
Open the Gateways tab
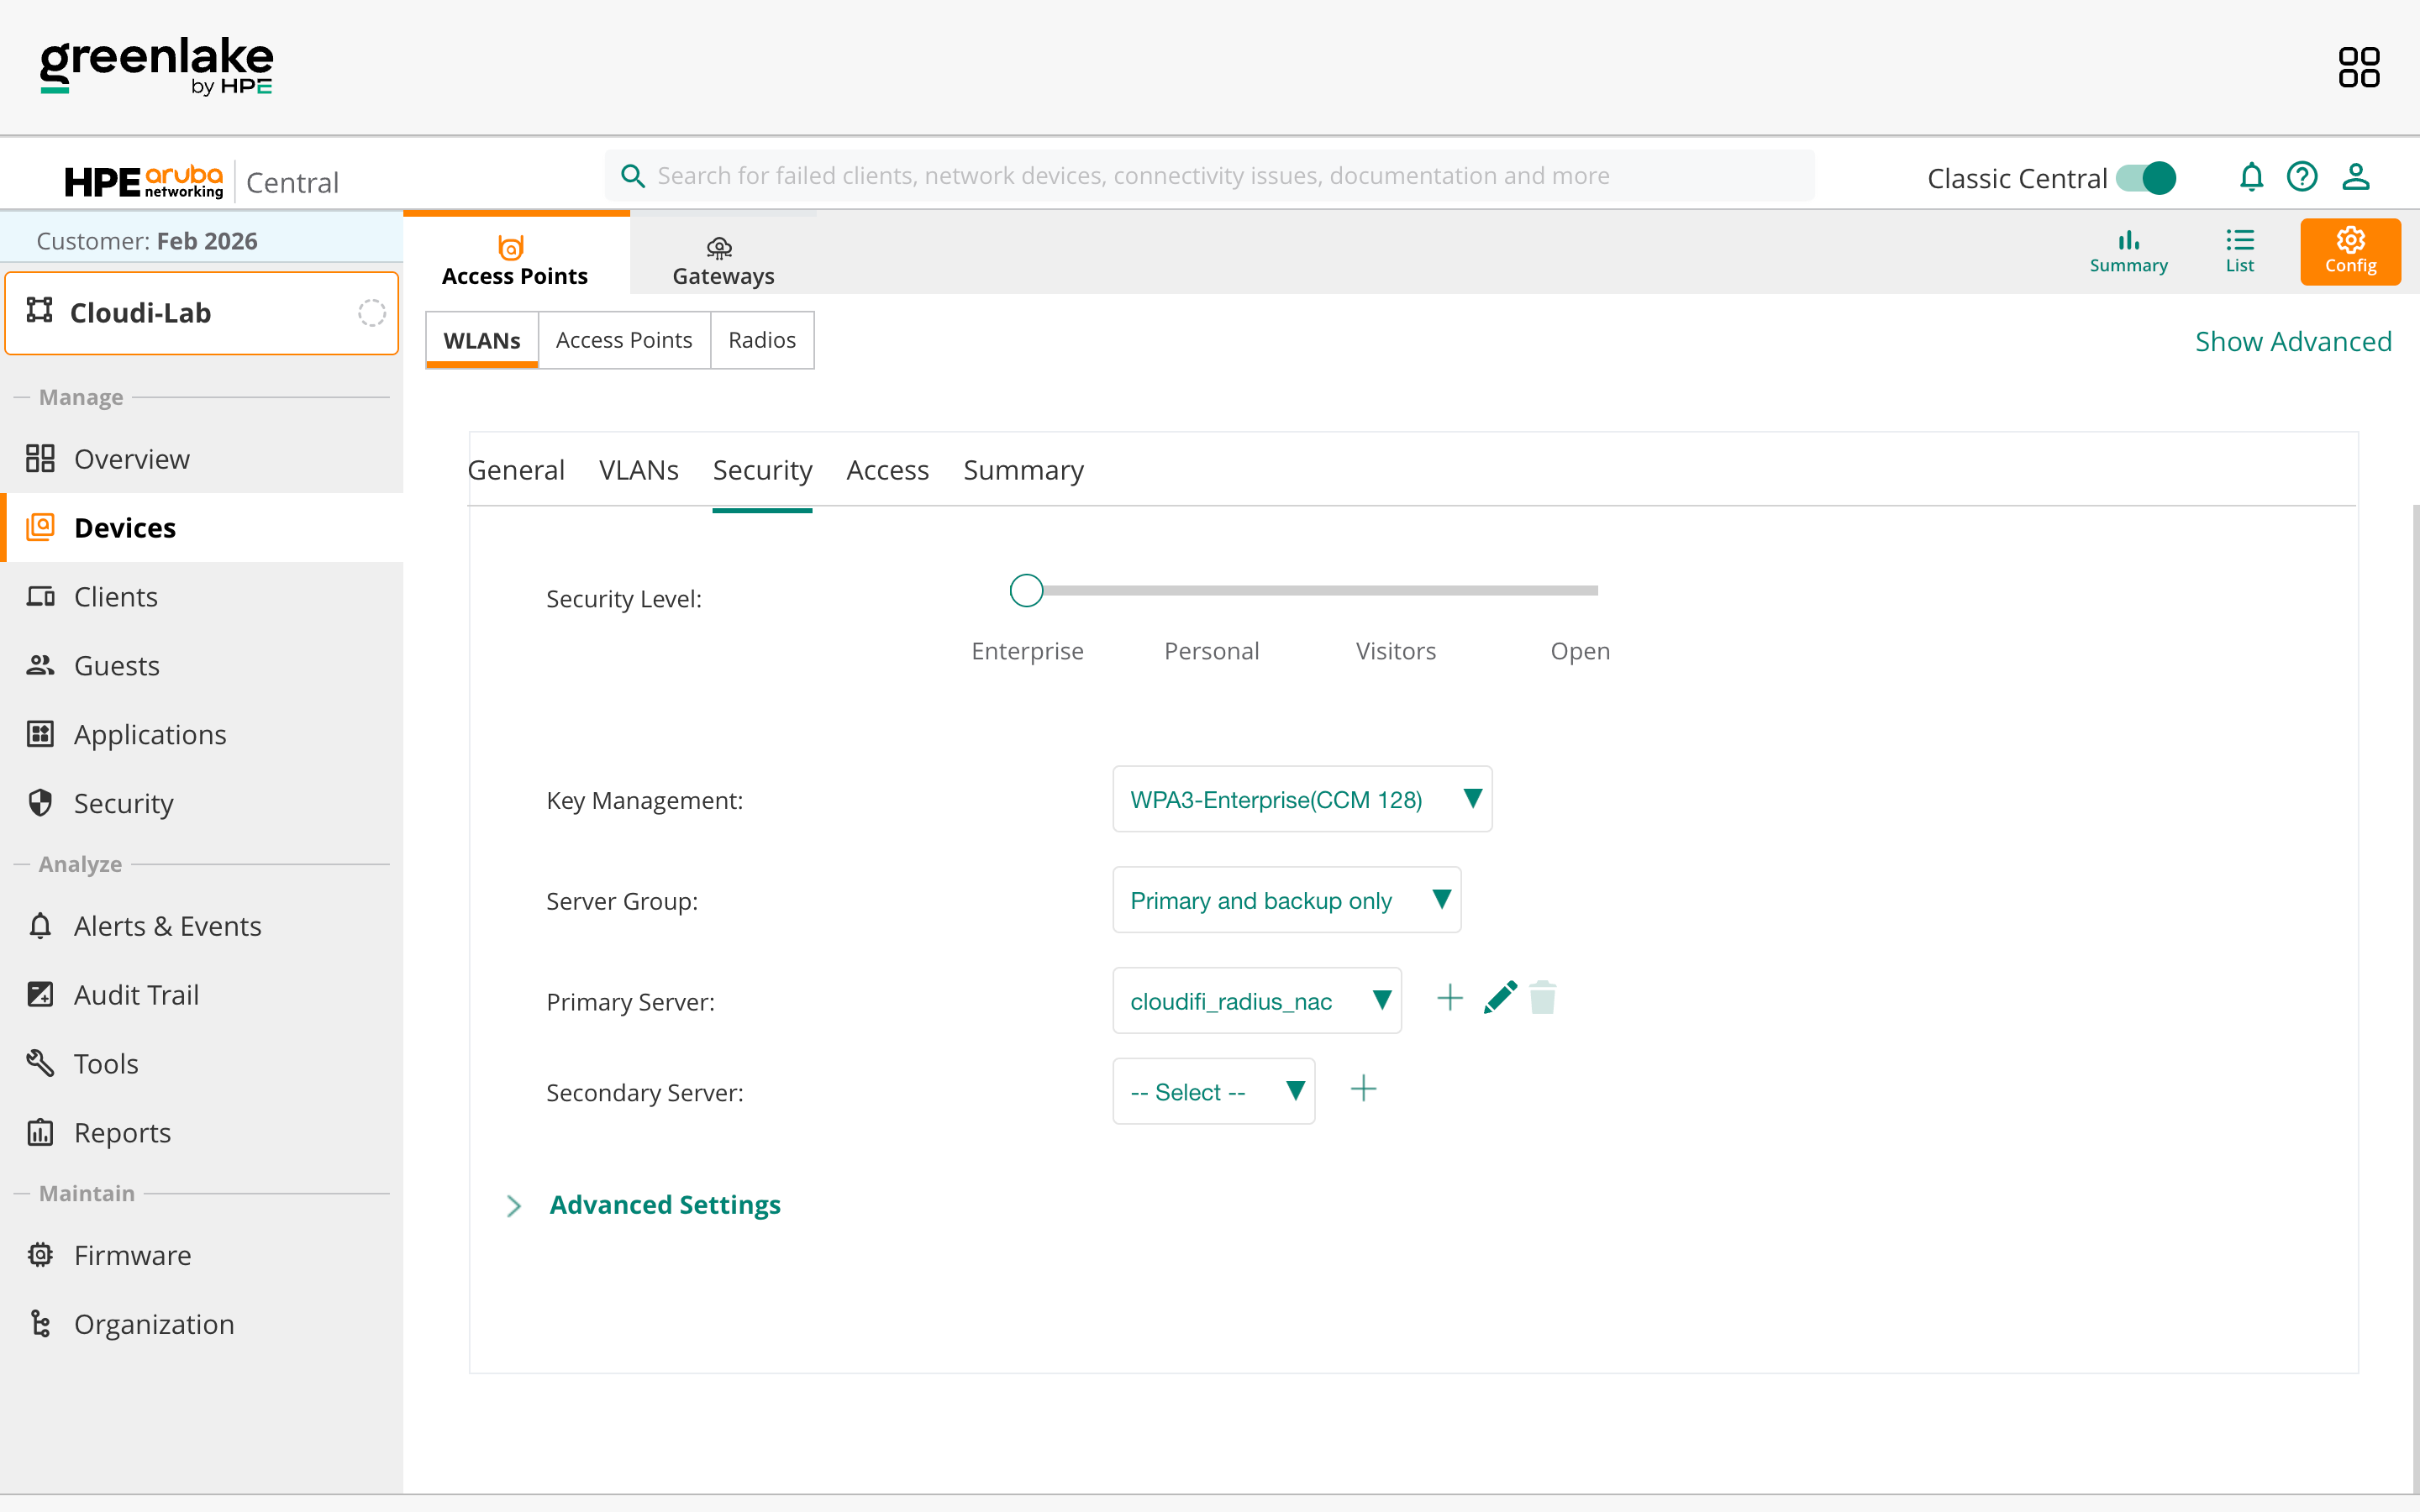point(722,260)
